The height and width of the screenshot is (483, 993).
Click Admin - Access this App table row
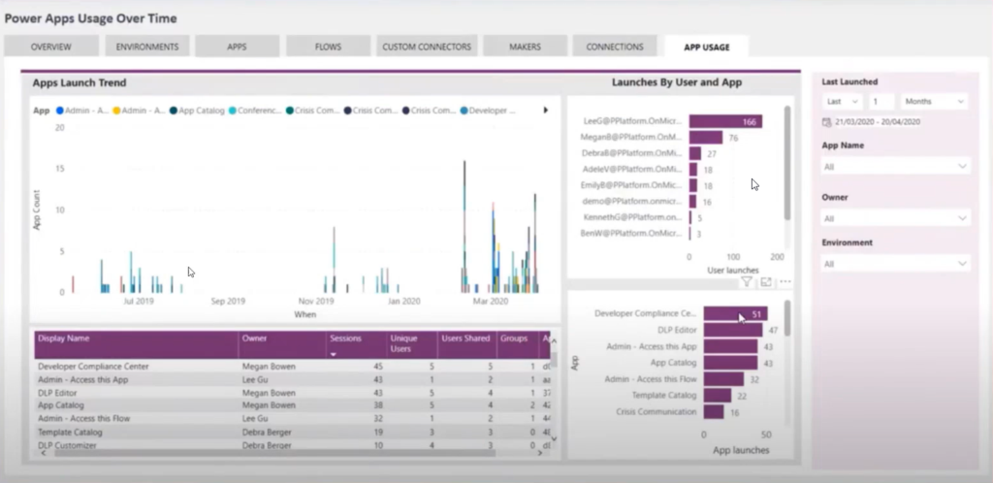291,380
